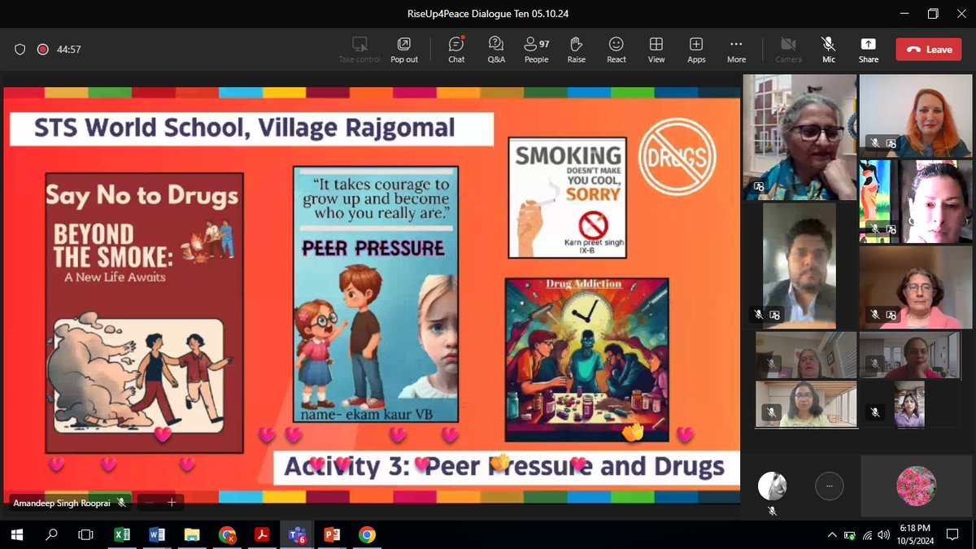Click the round white avatar at the bottom

(772, 486)
